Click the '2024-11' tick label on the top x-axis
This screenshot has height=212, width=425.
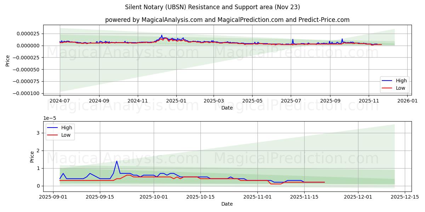coord(137,101)
